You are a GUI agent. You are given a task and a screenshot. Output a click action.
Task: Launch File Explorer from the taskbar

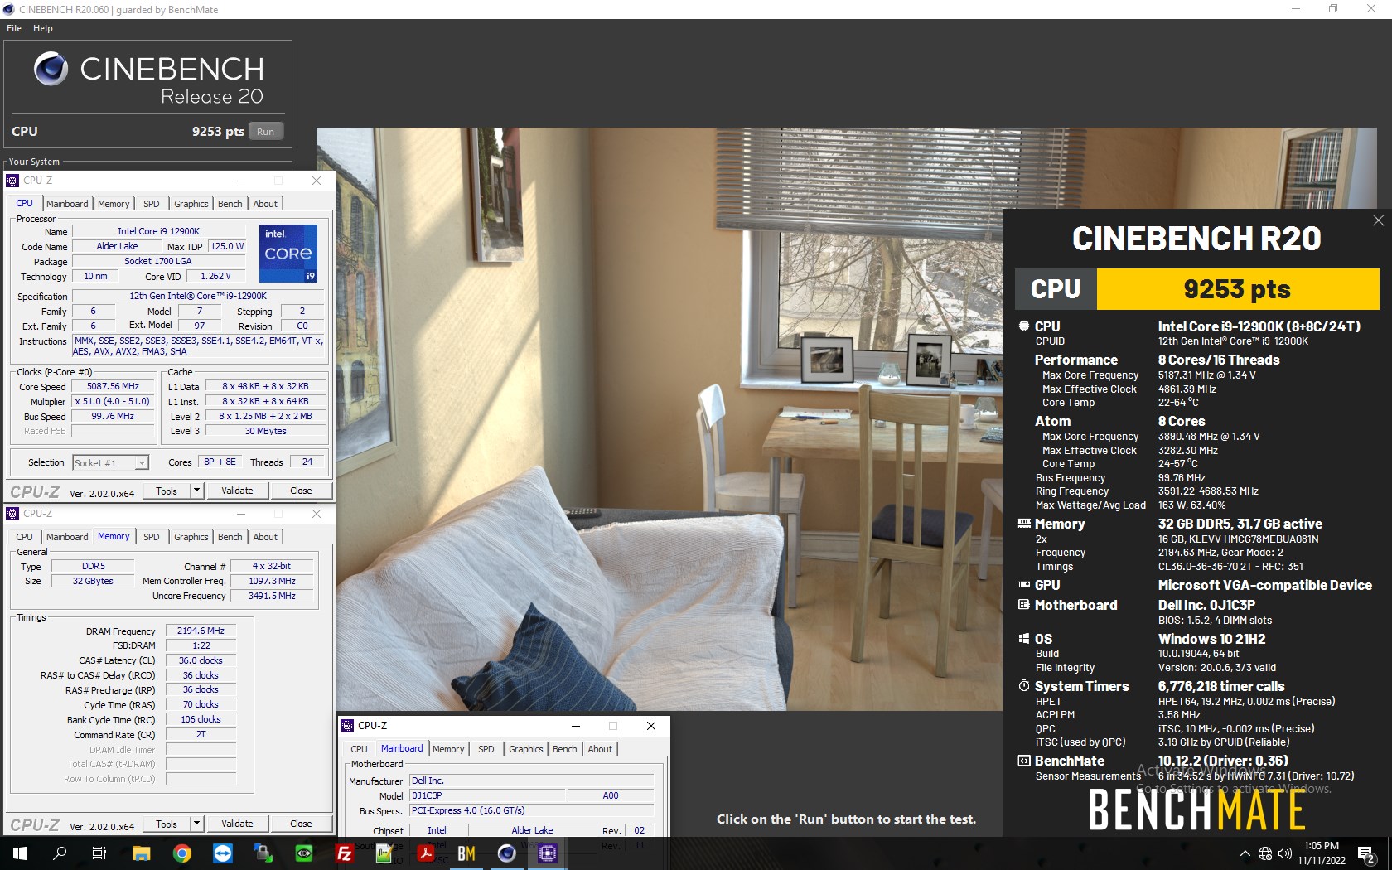(x=141, y=853)
